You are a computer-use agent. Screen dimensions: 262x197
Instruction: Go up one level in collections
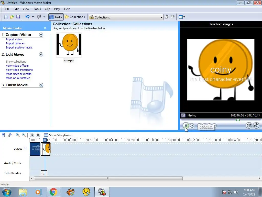[x=167, y=17]
